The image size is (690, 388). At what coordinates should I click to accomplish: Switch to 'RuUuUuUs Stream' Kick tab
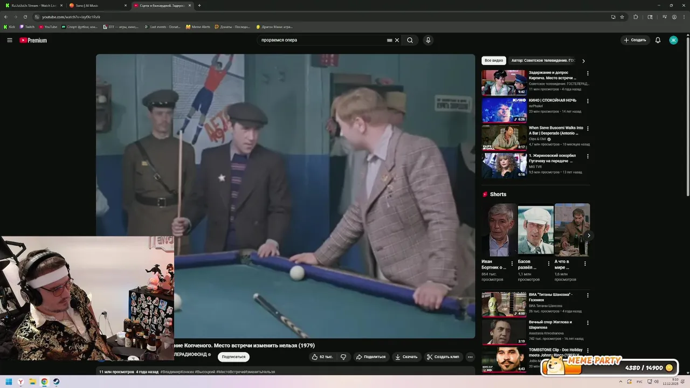coord(33,5)
